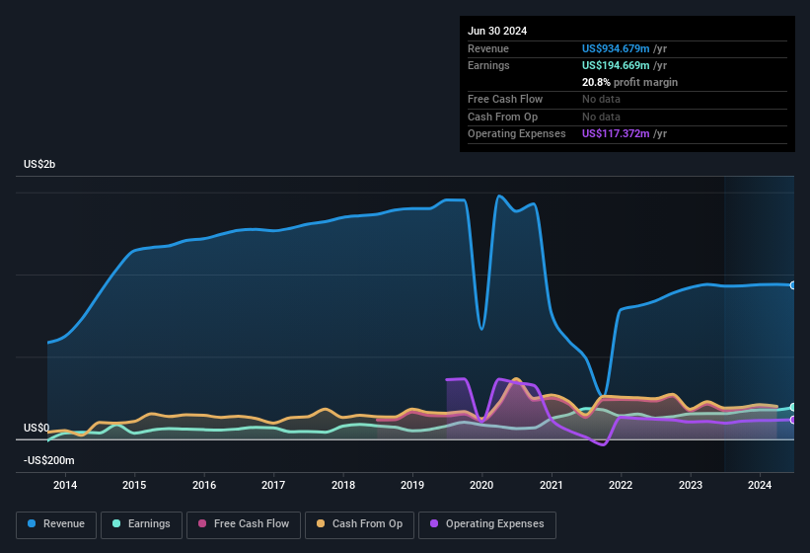Click the Revenue endpoint marker on chart
810x553 pixels.
coord(793,285)
